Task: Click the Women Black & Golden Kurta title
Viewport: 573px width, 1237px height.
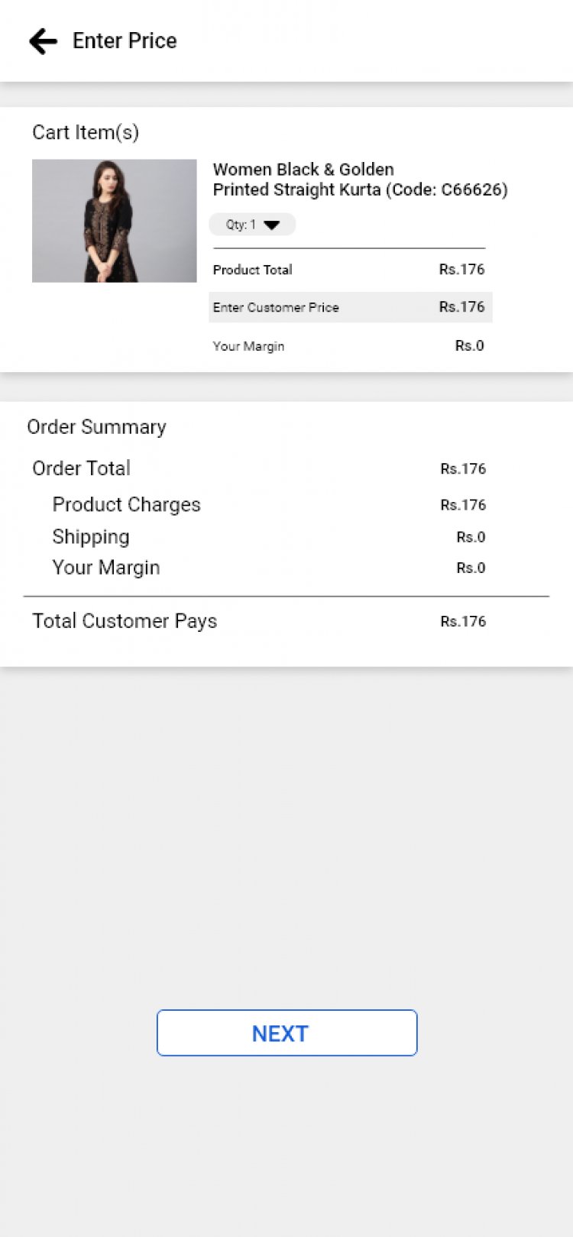Action: point(359,180)
